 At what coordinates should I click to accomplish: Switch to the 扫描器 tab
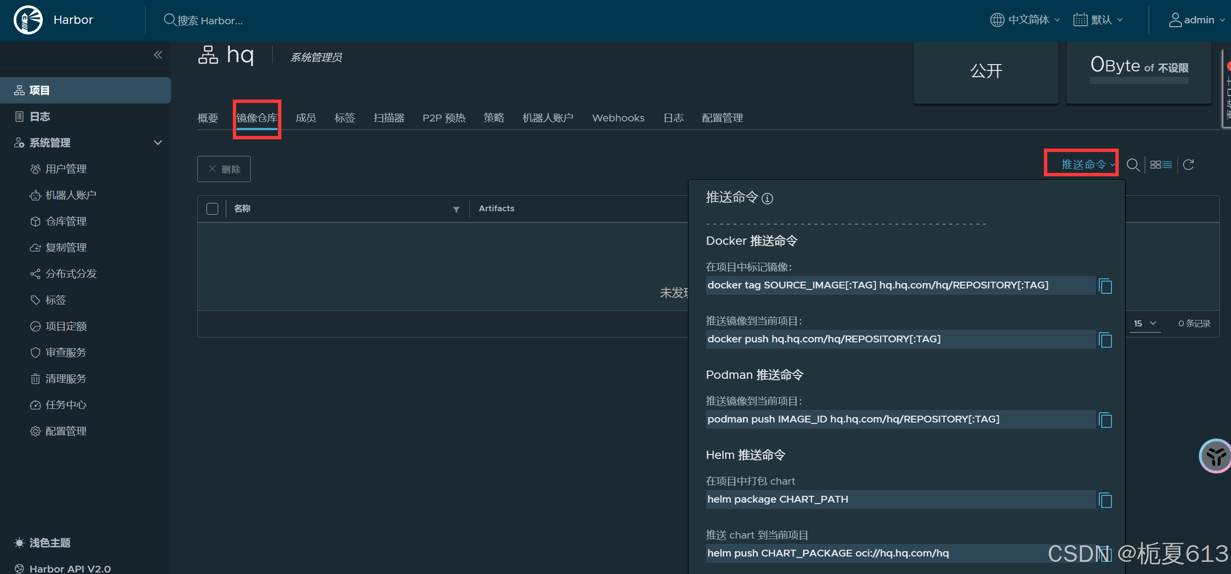click(x=389, y=118)
